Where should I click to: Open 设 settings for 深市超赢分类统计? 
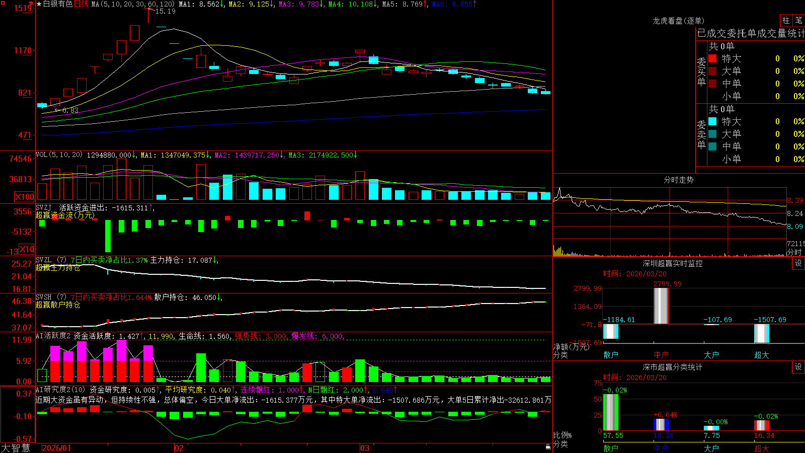[x=798, y=367]
